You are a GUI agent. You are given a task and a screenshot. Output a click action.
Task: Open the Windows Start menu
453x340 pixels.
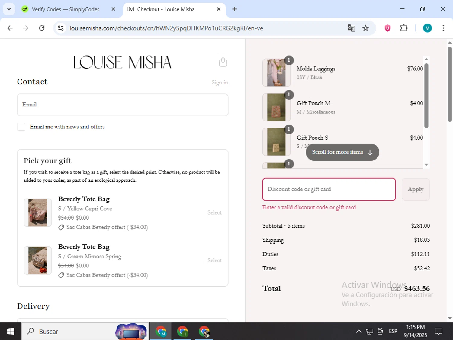click(x=11, y=332)
